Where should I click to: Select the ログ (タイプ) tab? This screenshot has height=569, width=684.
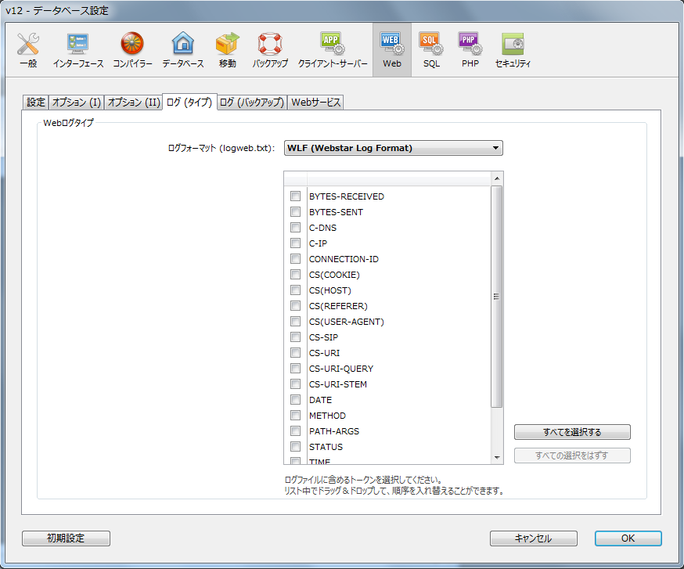pos(189,102)
